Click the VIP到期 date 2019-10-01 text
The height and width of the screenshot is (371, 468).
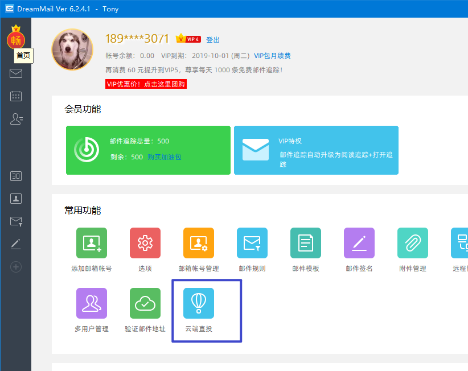pos(206,56)
